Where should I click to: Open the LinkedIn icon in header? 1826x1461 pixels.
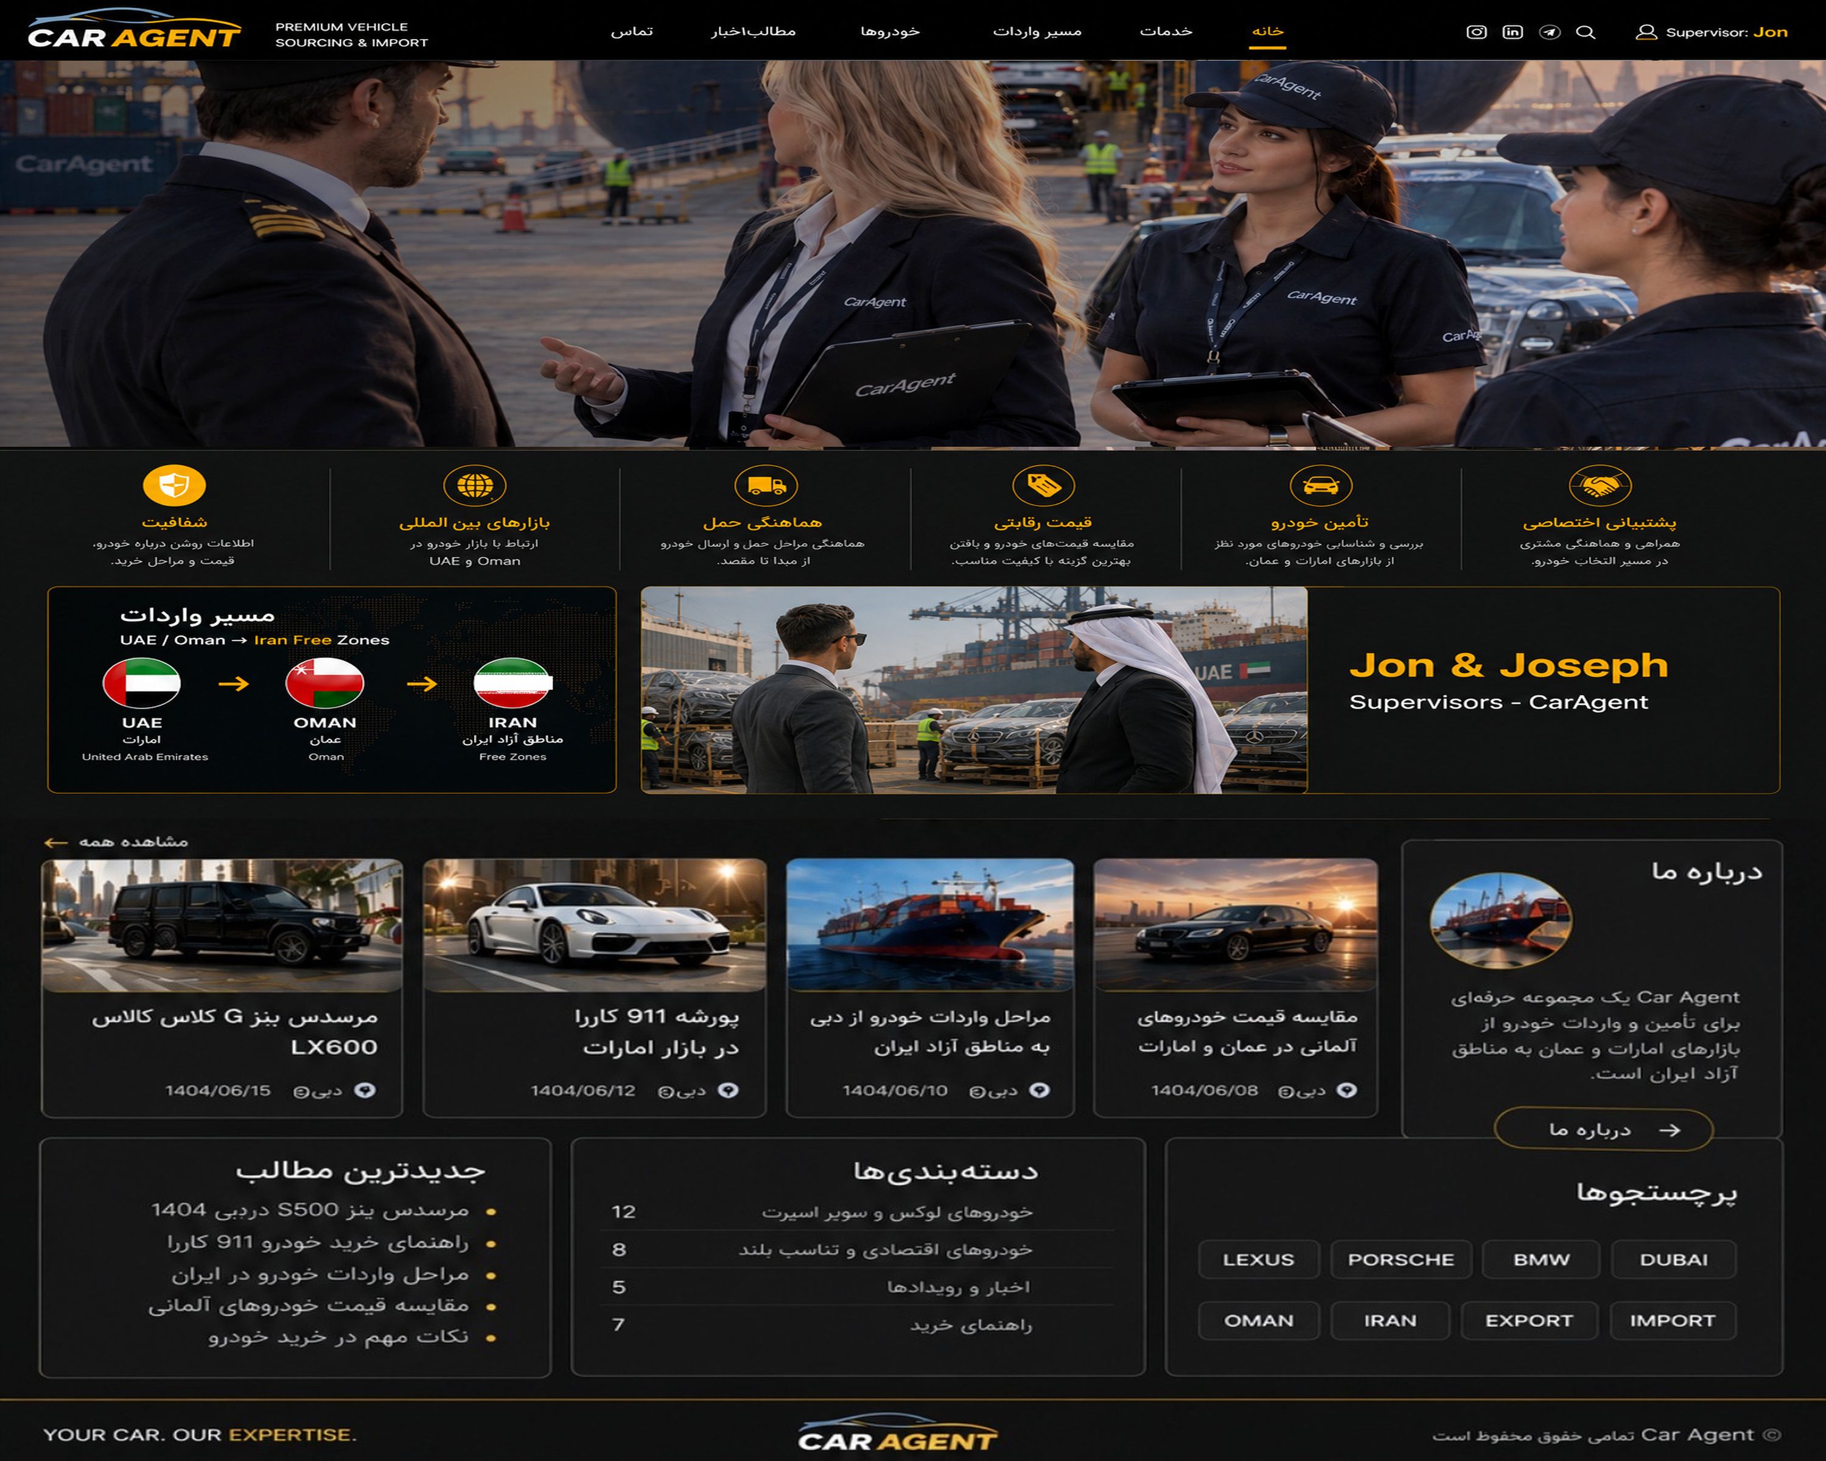(x=1513, y=32)
